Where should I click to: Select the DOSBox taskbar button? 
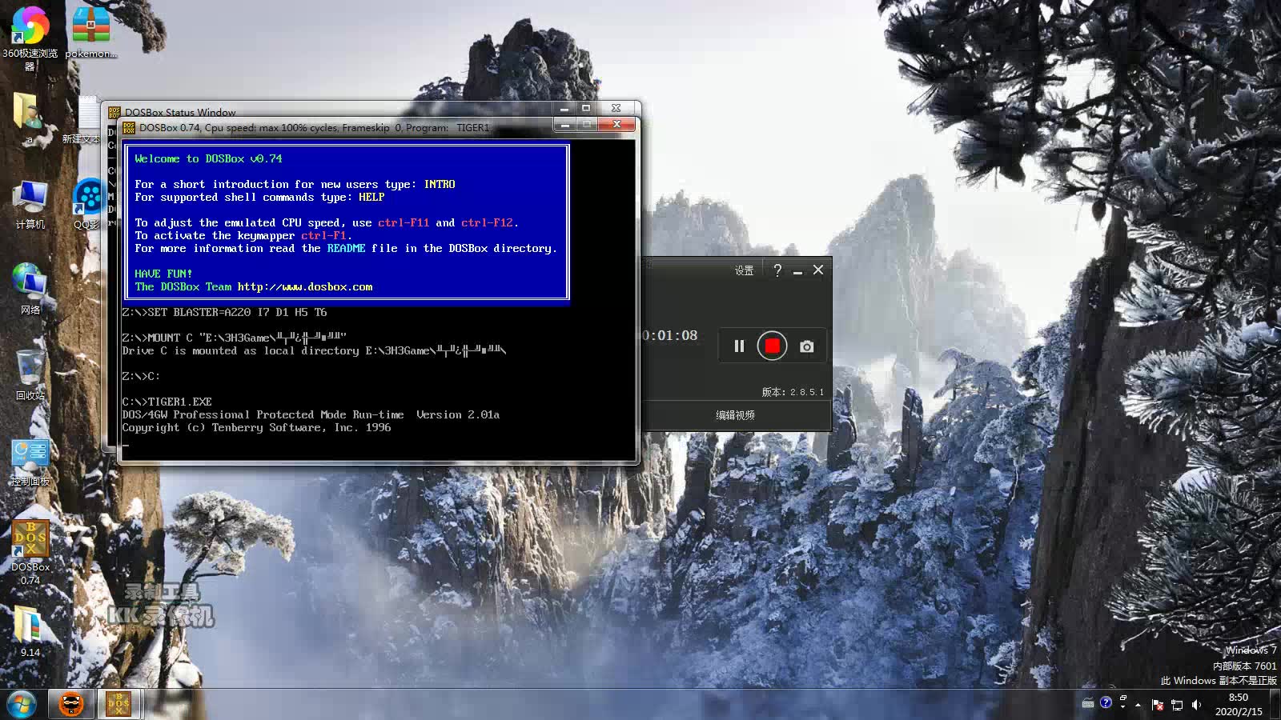(118, 704)
